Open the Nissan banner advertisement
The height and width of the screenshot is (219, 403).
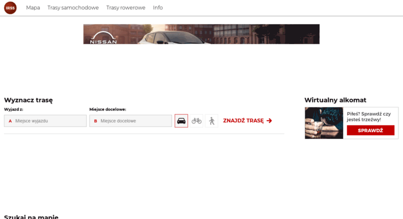(x=201, y=34)
